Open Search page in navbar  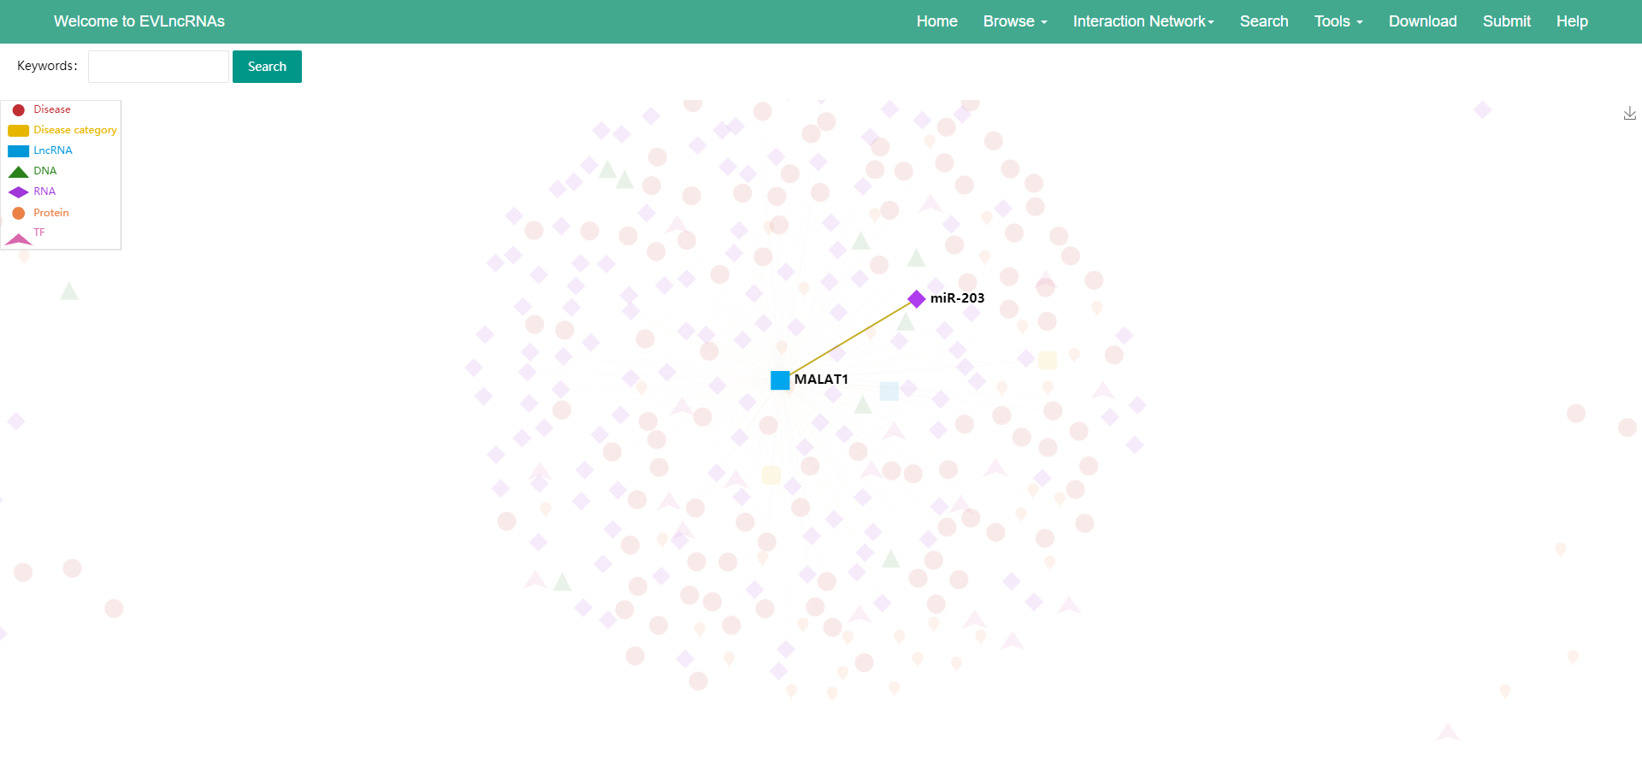click(1264, 21)
